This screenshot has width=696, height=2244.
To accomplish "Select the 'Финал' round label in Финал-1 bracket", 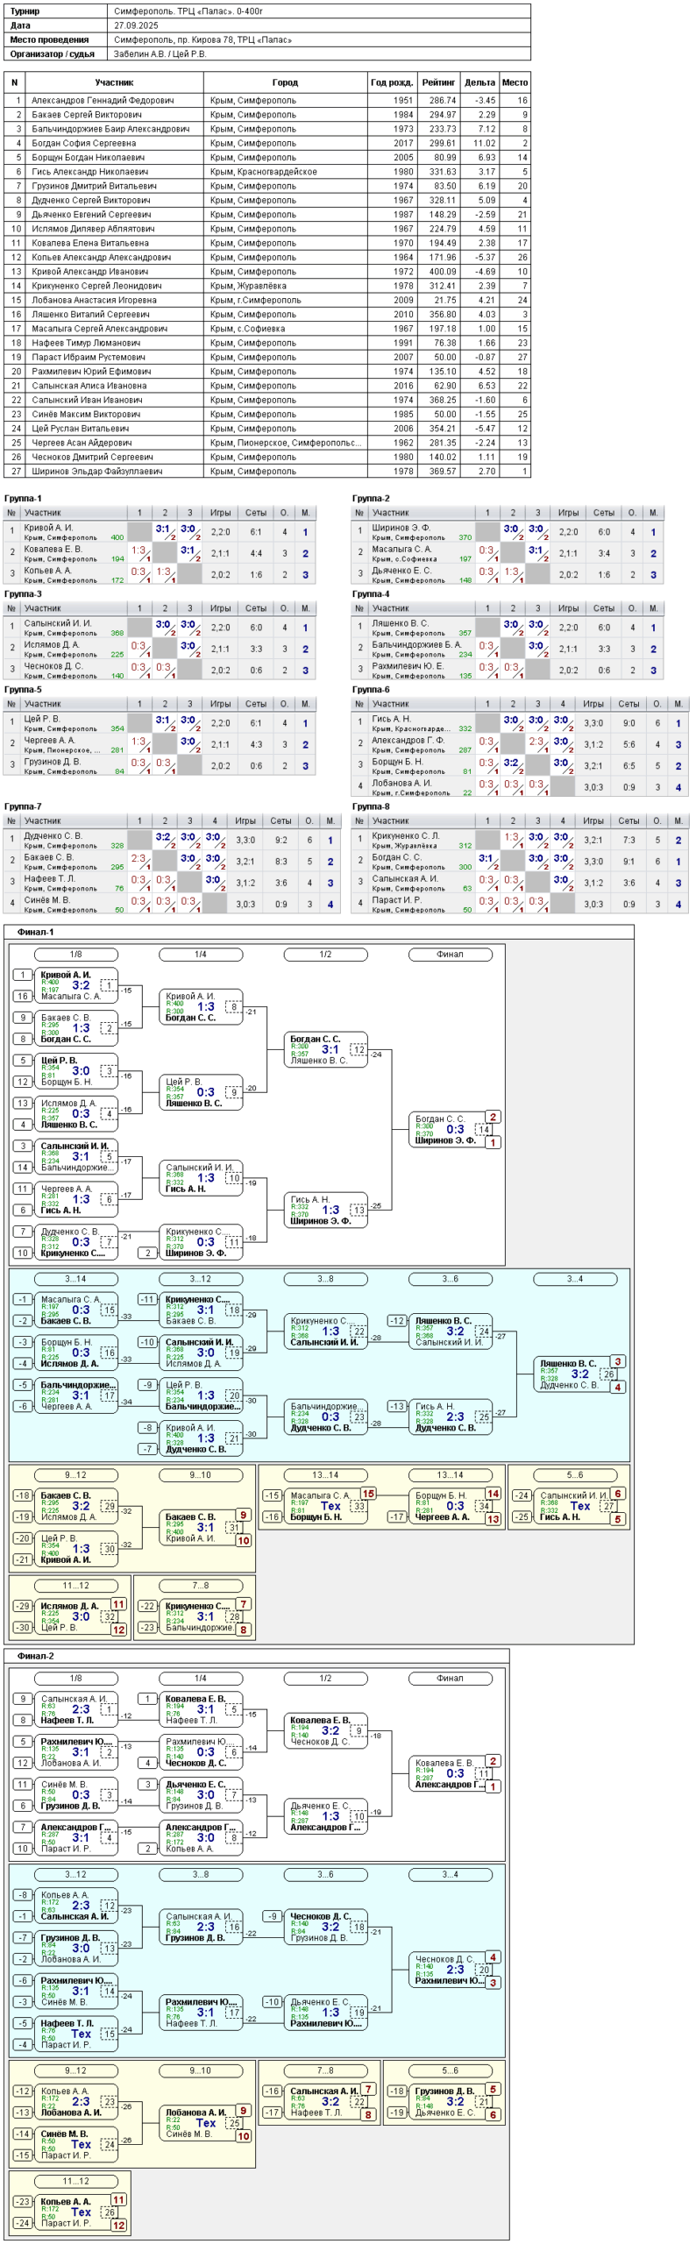I will [x=450, y=954].
